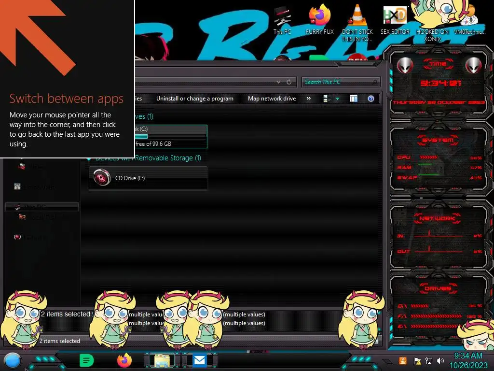Click the Search This PC field
494x371 pixels.
pyautogui.click(x=341, y=82)
